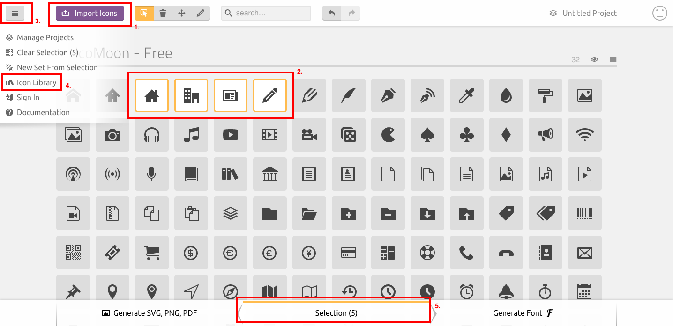The height and width of the screenshot is (326, 673).
Task: Click the Import Icons button
Action: (90, 13)
